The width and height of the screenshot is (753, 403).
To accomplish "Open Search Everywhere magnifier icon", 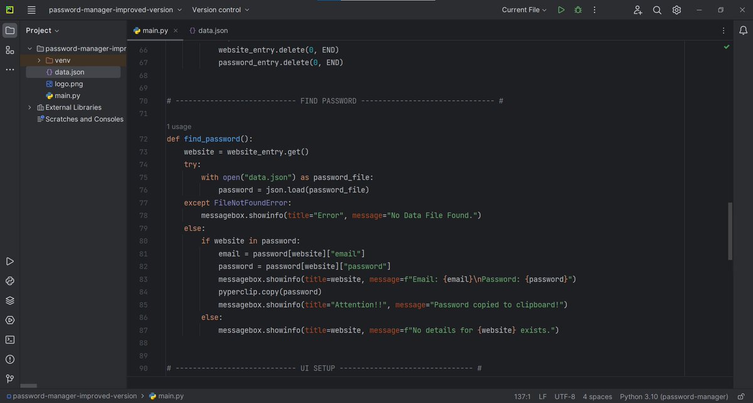I will pyautogui.click(x=657, y=10).
